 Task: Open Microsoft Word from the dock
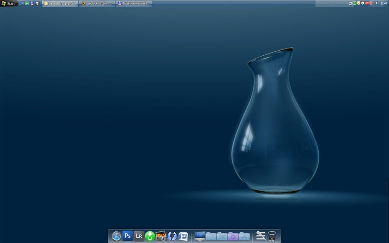click(183, 236)
